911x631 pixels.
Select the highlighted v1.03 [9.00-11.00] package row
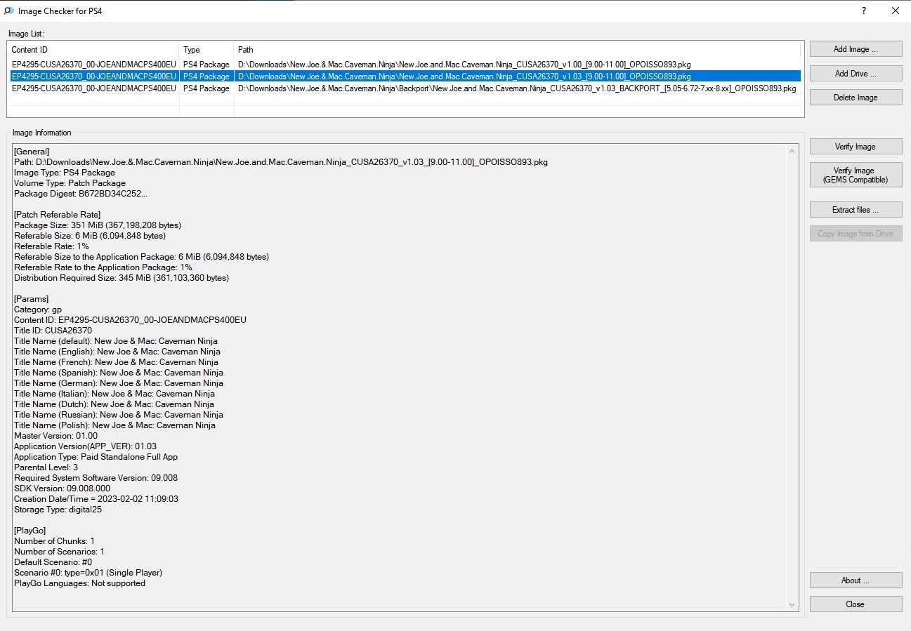pos(464,77)
